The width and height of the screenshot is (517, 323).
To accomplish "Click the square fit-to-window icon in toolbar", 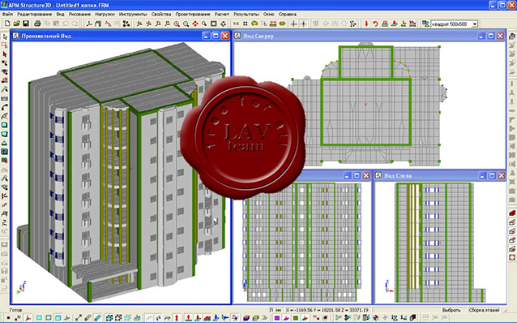I will pos(214,24).
